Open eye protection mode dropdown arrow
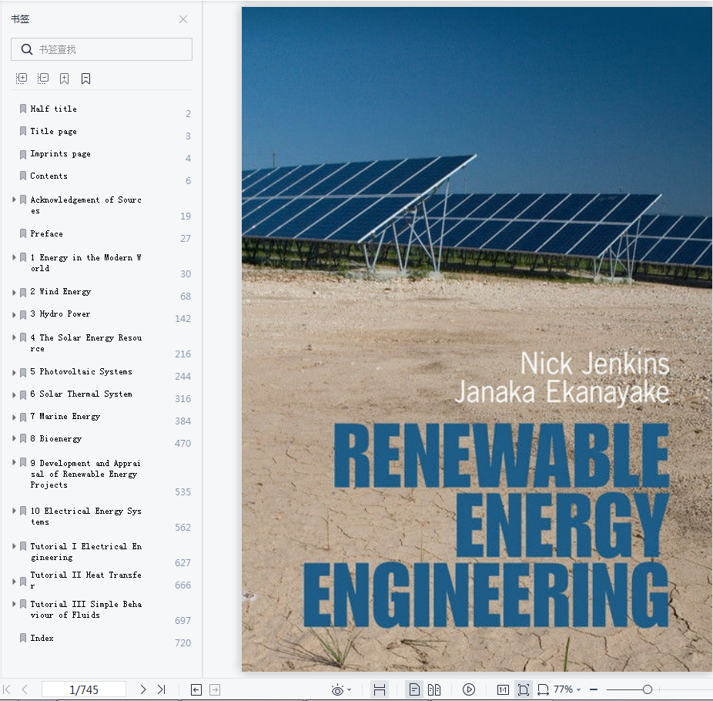This screenshot has height=701, width=713. click(350, 690)
